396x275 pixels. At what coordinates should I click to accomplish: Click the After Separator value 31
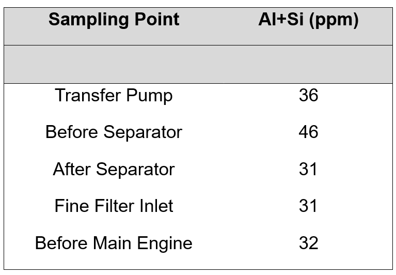(x=308, y=170)
